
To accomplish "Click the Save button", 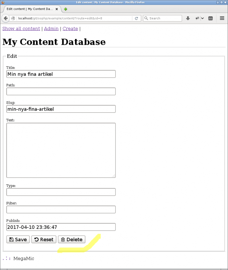I will click(x=18, y=240).
